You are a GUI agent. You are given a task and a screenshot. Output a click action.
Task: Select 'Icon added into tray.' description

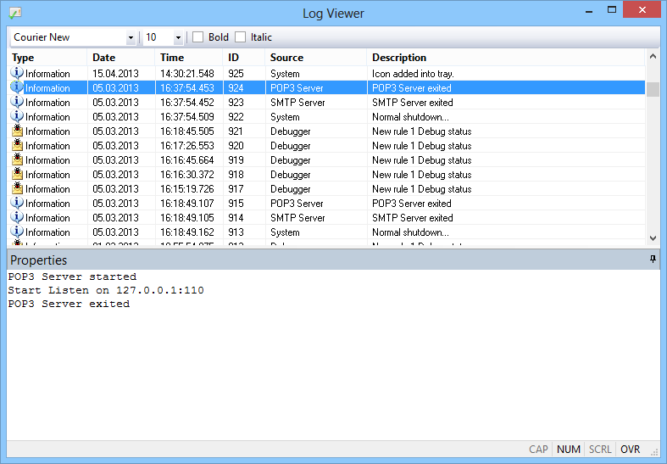click(413, 74)
